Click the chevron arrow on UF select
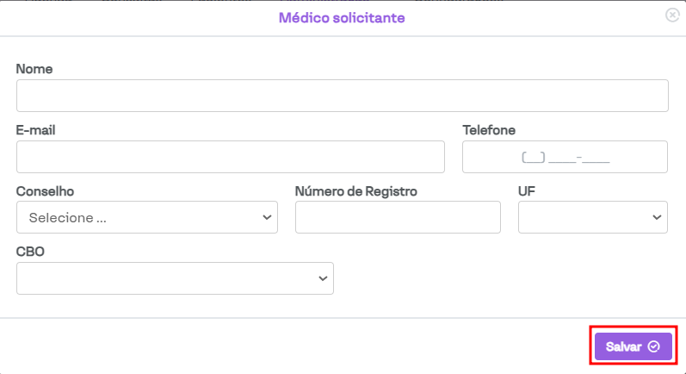Viewport: 686px width, 374px height. click(x=657, y=218)
